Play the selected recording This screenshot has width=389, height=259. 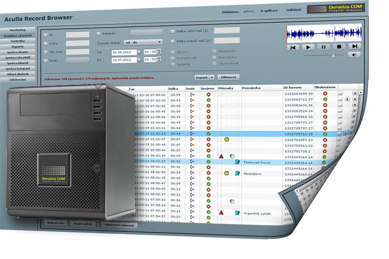(308, 47)
